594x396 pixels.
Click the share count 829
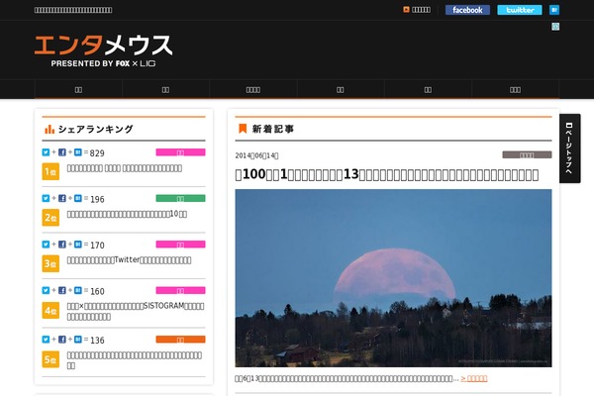click(97, 153)
